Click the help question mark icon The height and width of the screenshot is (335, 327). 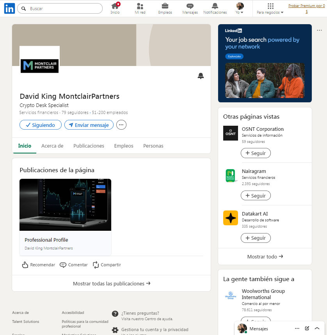(x=115, y=314)
